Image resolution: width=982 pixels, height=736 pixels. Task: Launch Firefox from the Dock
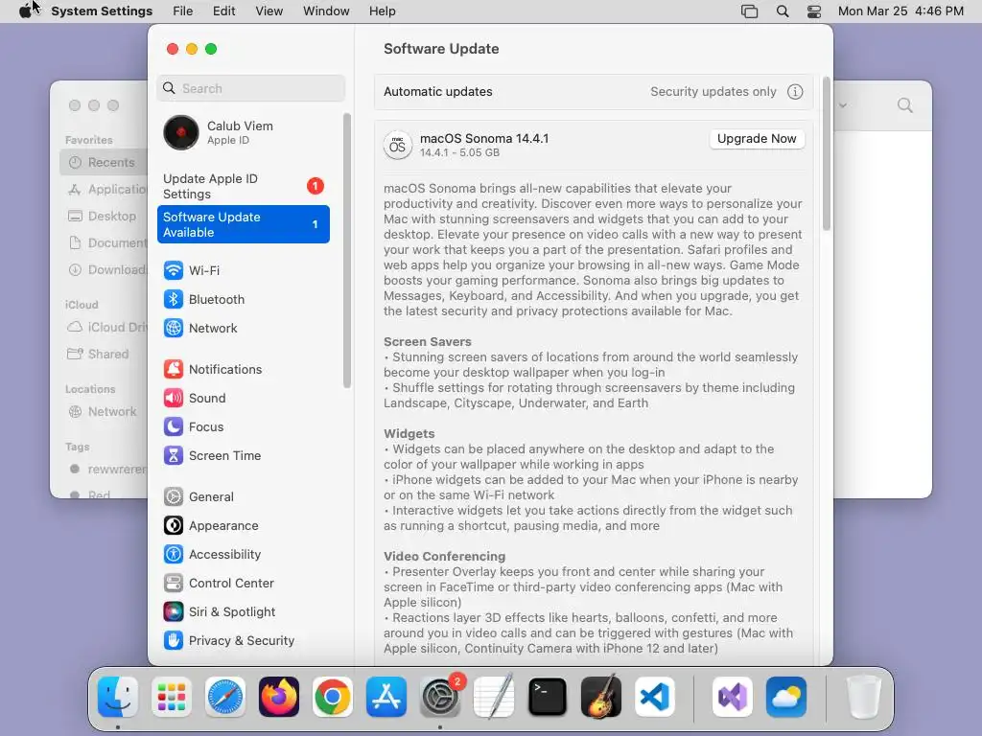tap(279, 697)
